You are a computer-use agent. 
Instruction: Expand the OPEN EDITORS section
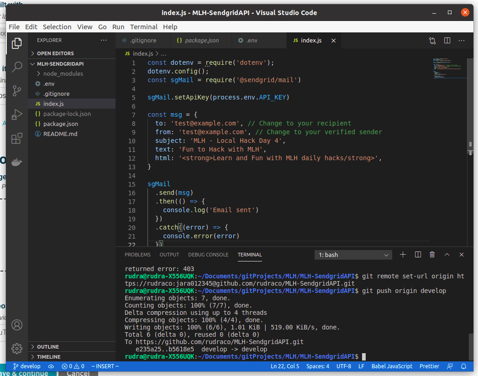click(72, 53)
